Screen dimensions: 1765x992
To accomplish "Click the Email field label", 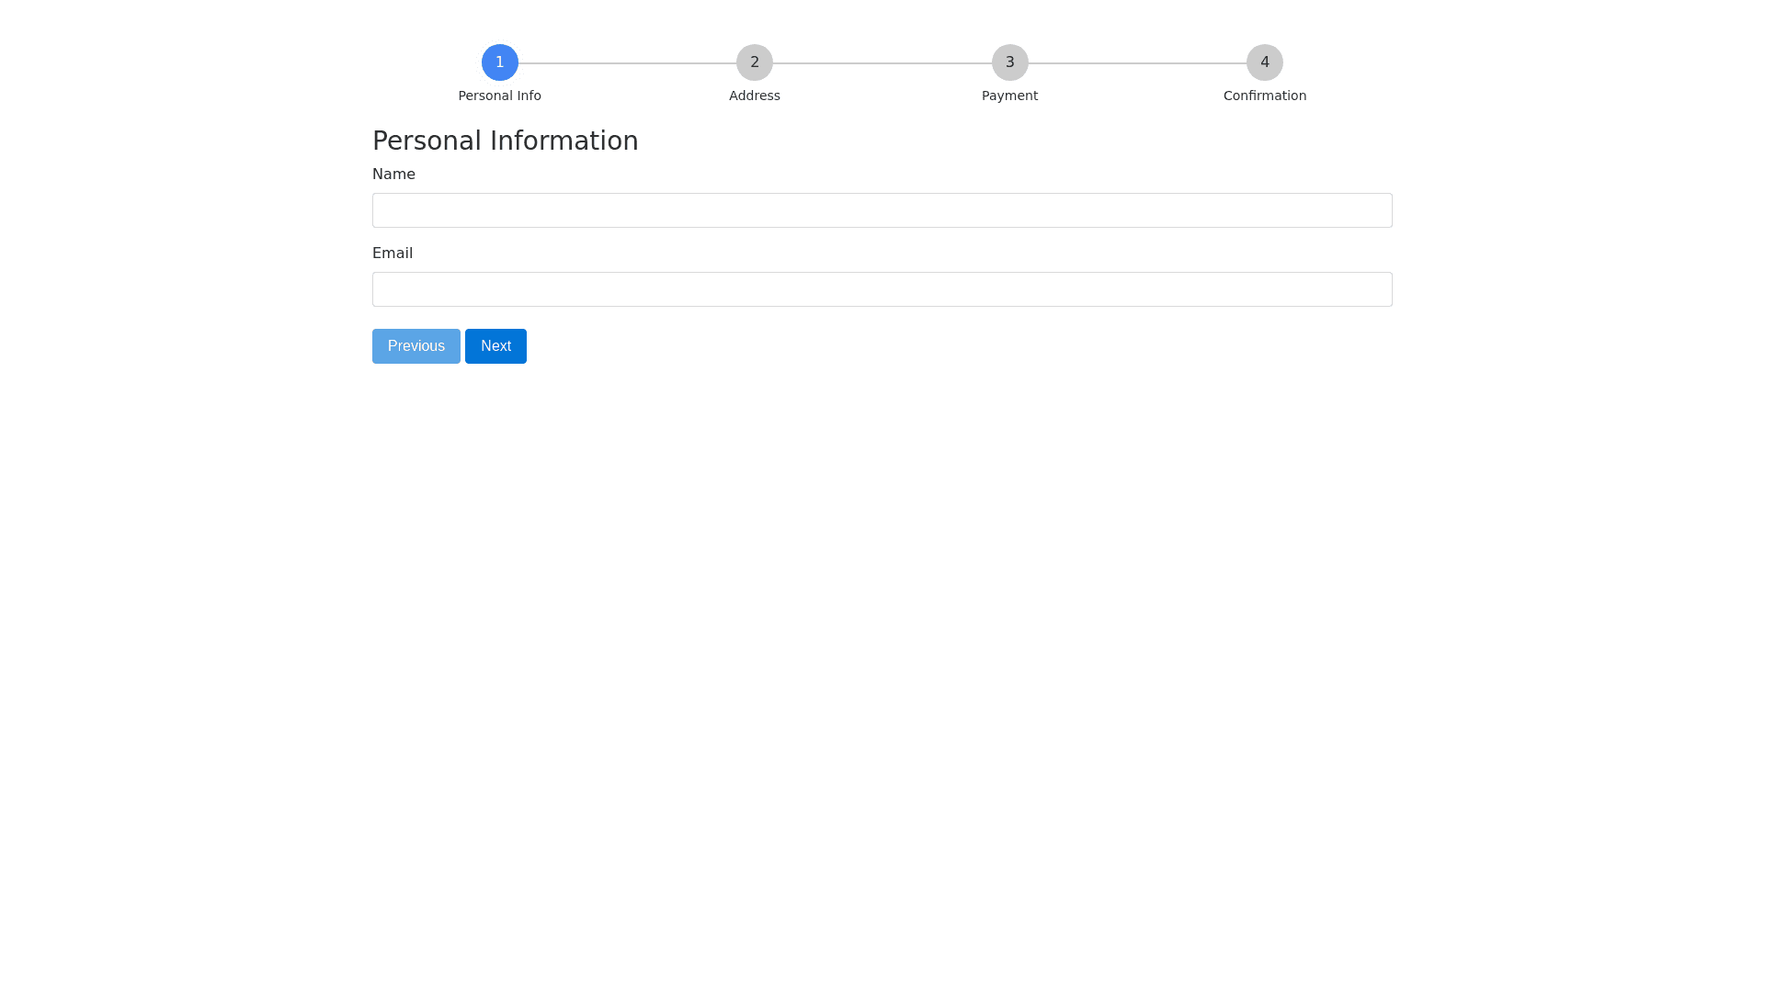I will (393, 254).
